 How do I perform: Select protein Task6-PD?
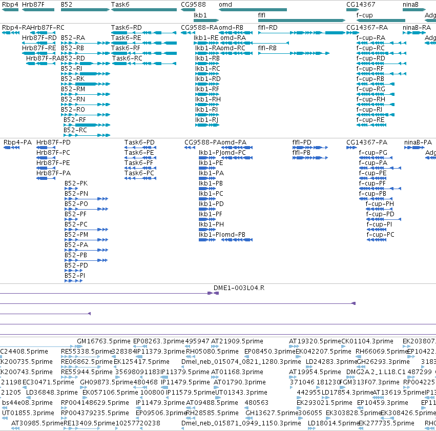click(140, 148)
